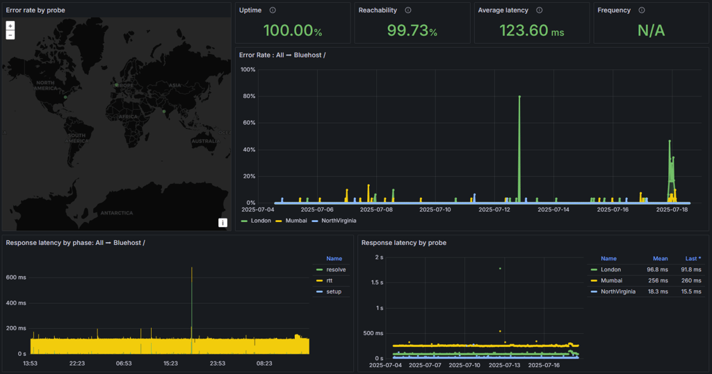Change the setup series blue color swatch

pos(319,291)
